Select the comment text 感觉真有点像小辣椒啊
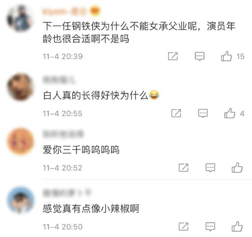 91,209
